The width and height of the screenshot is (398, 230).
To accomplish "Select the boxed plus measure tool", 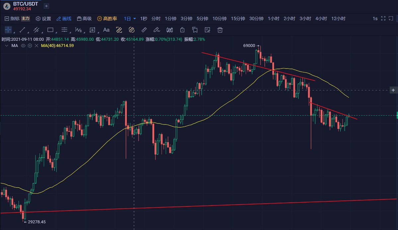I will [93, 30].
